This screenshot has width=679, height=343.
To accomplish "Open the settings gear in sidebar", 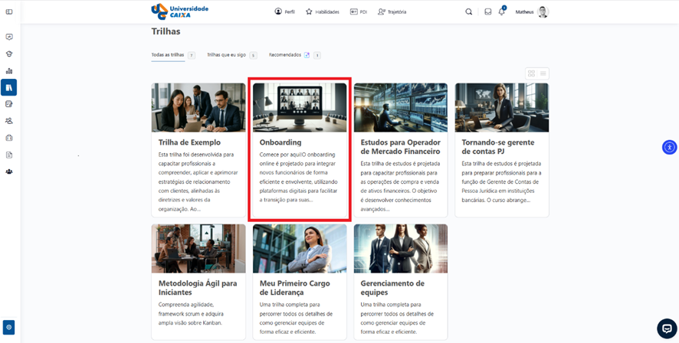I will pos(9,327).
